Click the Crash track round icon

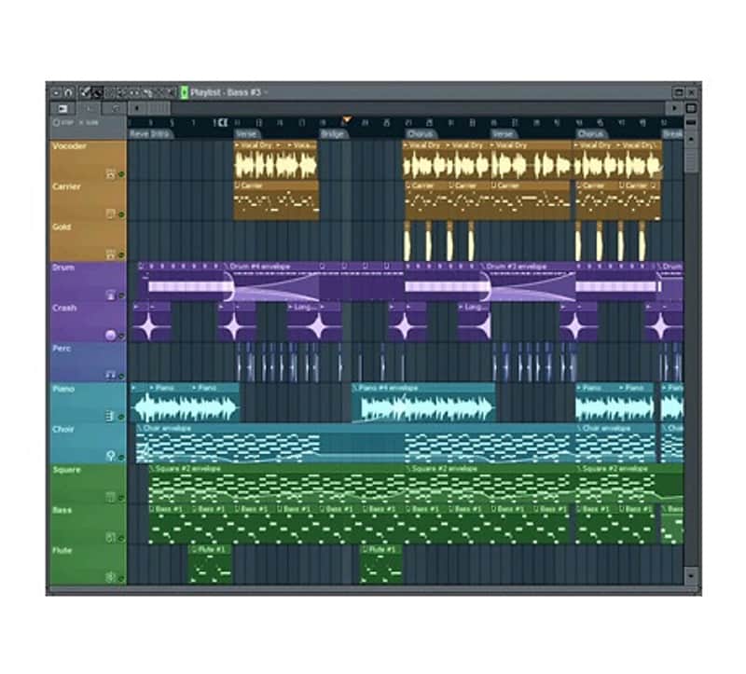click(110, 336)
